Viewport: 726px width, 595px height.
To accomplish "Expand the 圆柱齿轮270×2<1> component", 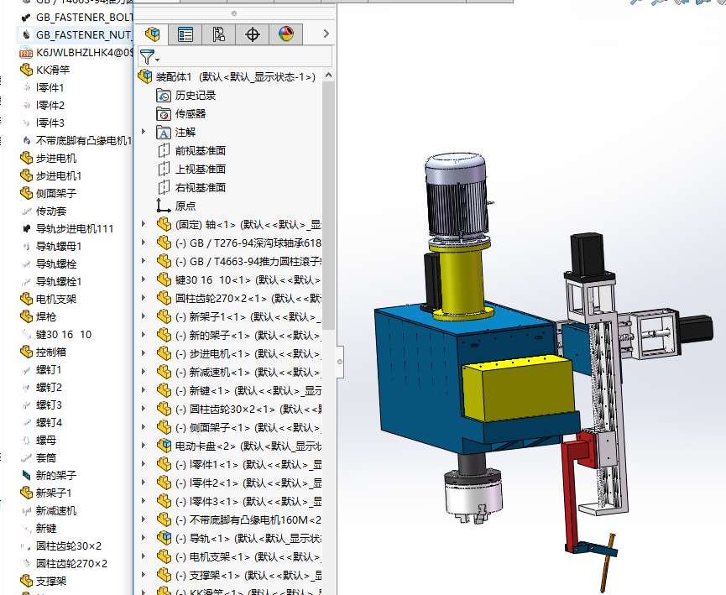I will tap(144, 298).
